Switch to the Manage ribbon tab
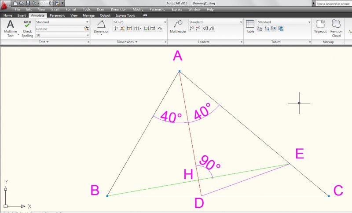The image size is (352, 213). [x=88, y=15]
